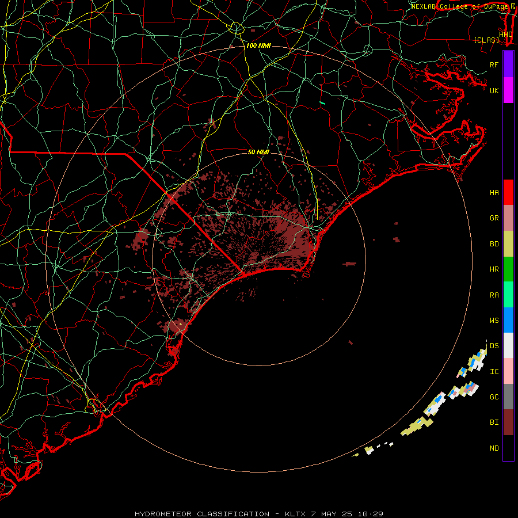
Task: Click the KLTX station identifier
Action: (295, 514)
